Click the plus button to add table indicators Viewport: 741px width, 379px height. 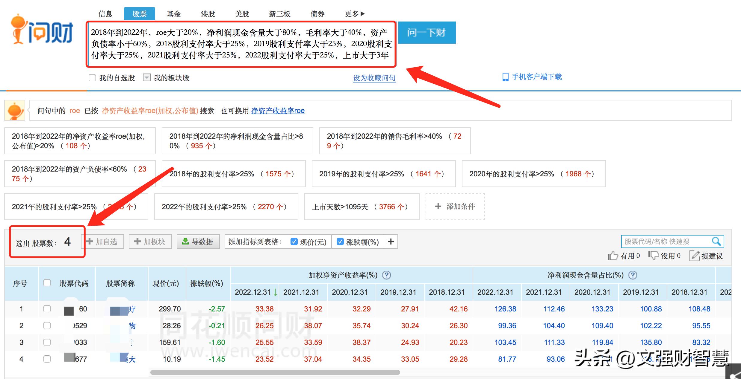391,242
